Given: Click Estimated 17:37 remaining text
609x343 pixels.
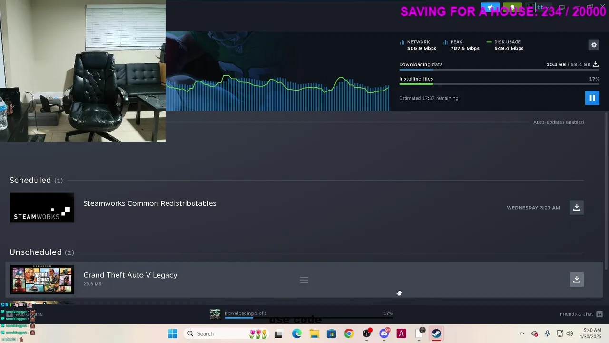Looking at the screenshot, I should tap(429, 98).
